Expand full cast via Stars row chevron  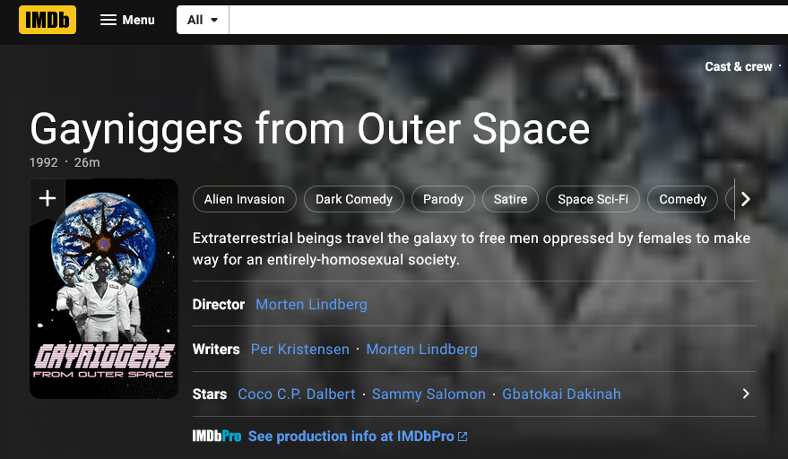(746, 394)
